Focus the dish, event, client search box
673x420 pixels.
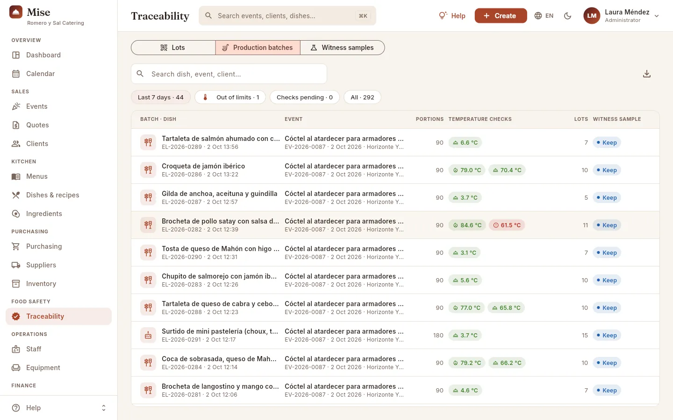pos(229,74)
